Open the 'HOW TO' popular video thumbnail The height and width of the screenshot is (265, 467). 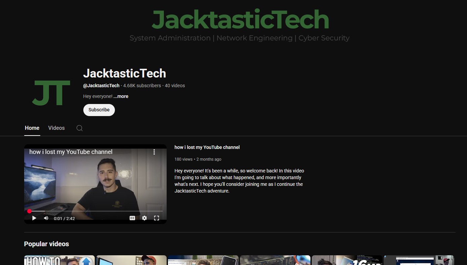[59, 260]
